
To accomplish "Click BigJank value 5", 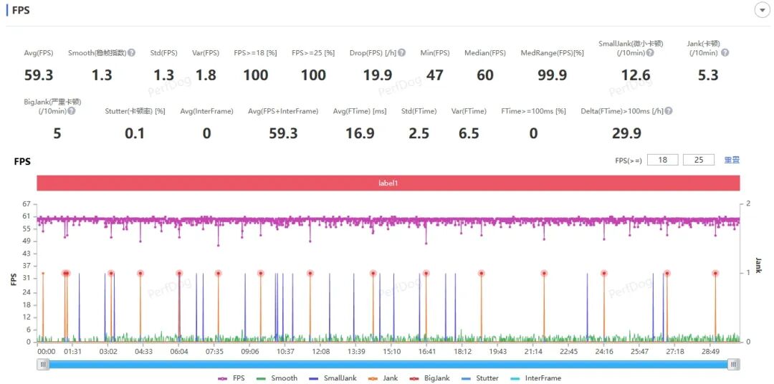I will 57,133.
